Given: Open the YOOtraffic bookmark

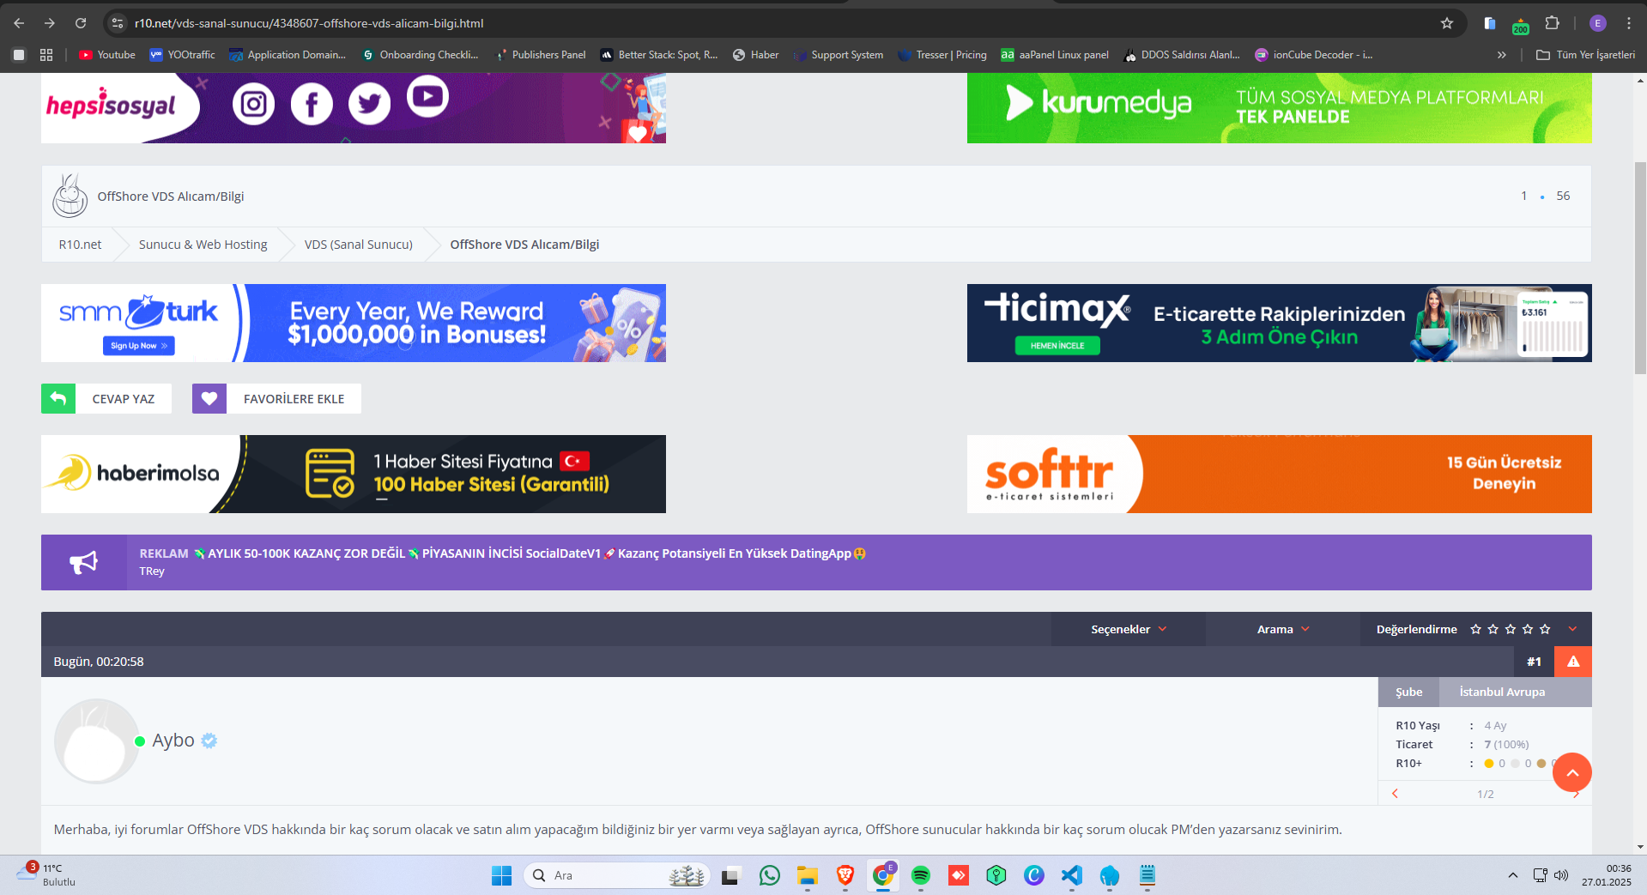Looking at the screenshot, I should click(x=182, y=55).
